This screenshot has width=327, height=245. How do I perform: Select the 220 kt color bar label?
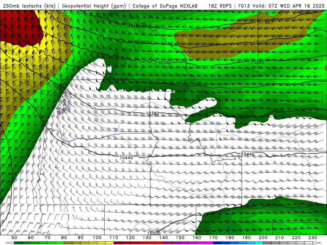tap(296, 238)
